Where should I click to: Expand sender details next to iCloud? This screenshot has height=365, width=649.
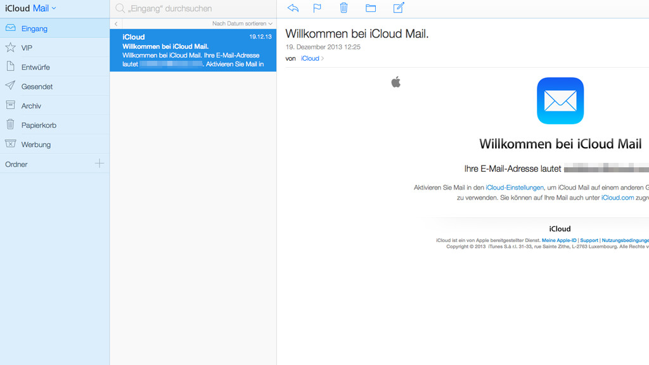pyautogui.click(x=322, y=59)
